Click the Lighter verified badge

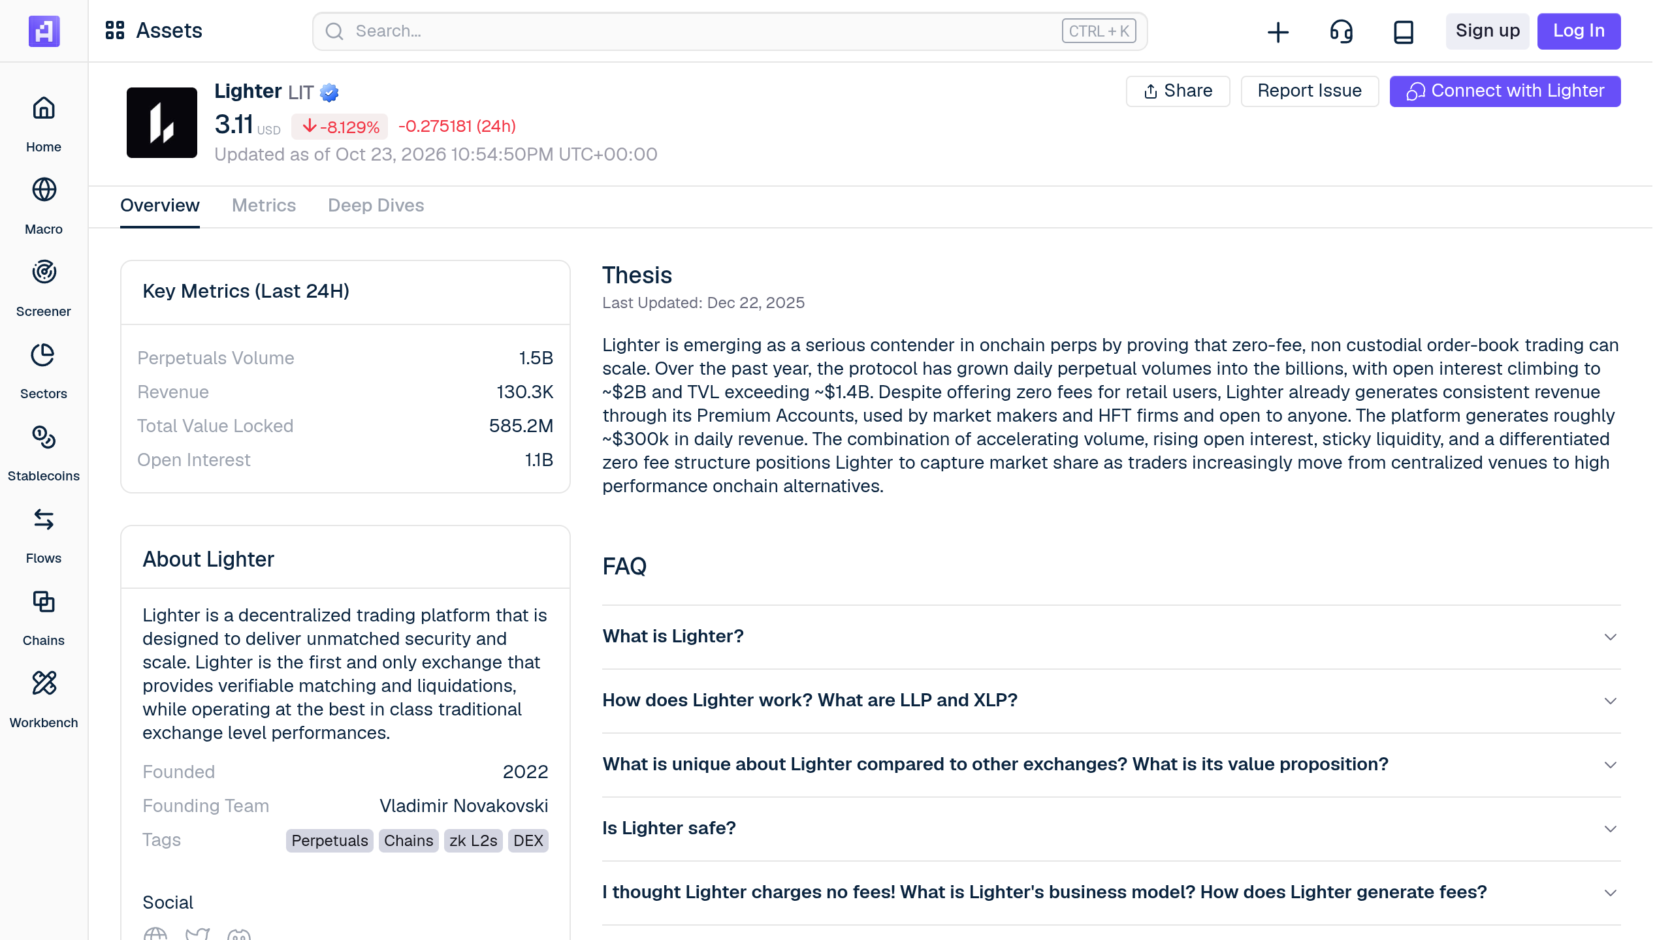point(329,93)
